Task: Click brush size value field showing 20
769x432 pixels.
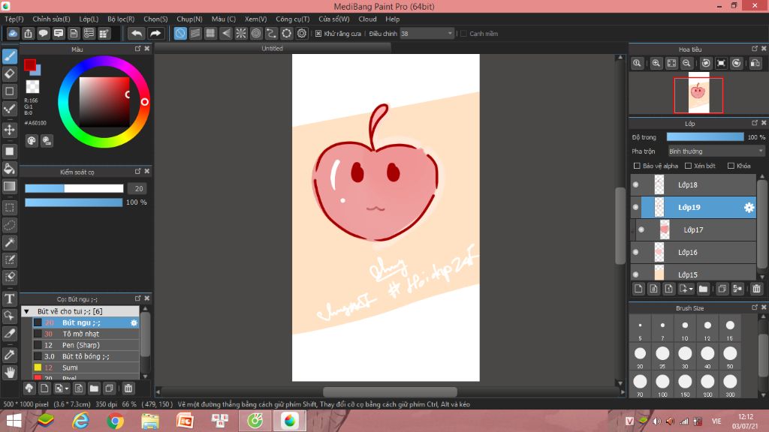Action: pyautogui.click(x=138, y=188)
